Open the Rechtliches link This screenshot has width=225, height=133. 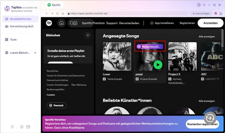52,71
